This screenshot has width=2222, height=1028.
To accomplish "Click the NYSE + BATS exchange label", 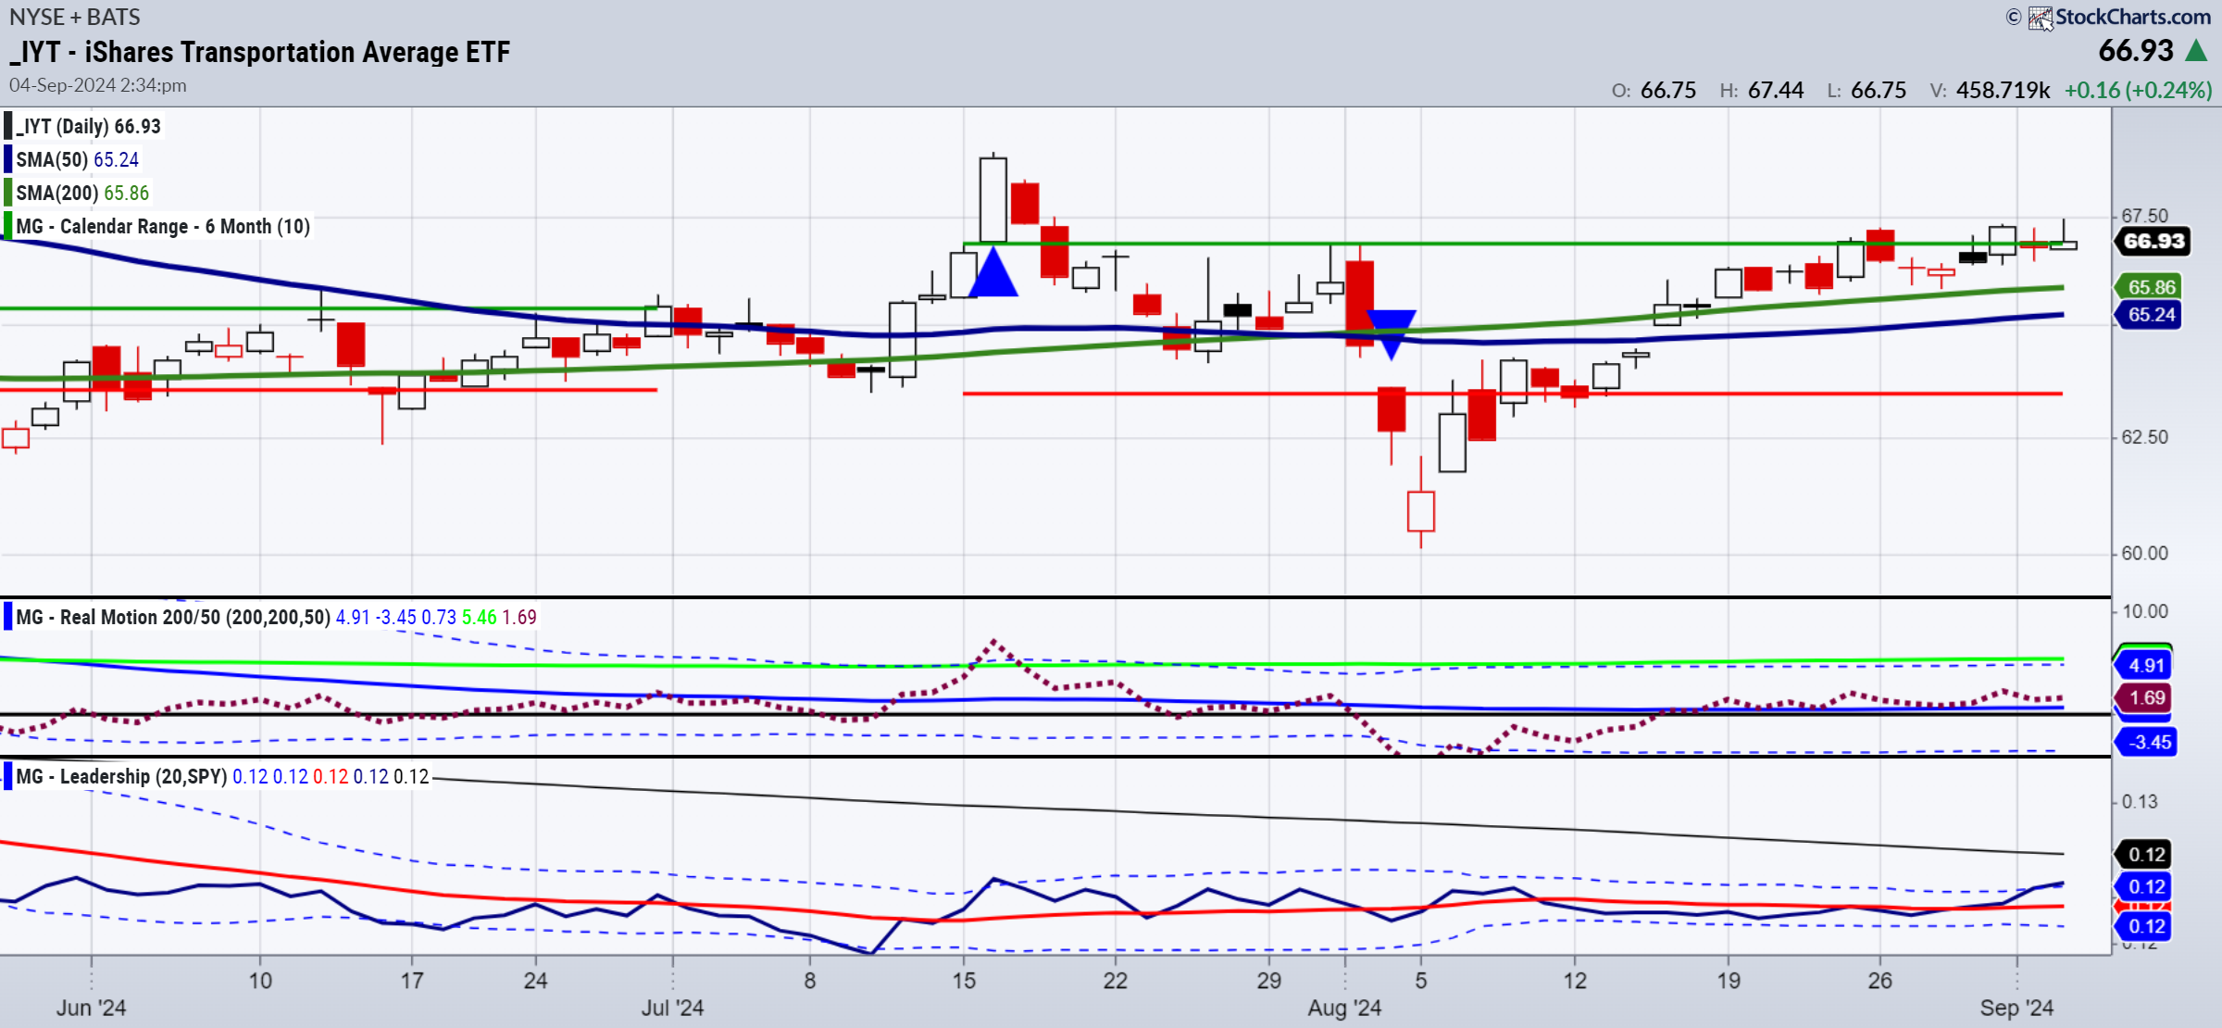I will click(x=75, y=17).
